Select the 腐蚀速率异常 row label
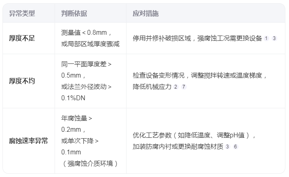 (28, 141)
